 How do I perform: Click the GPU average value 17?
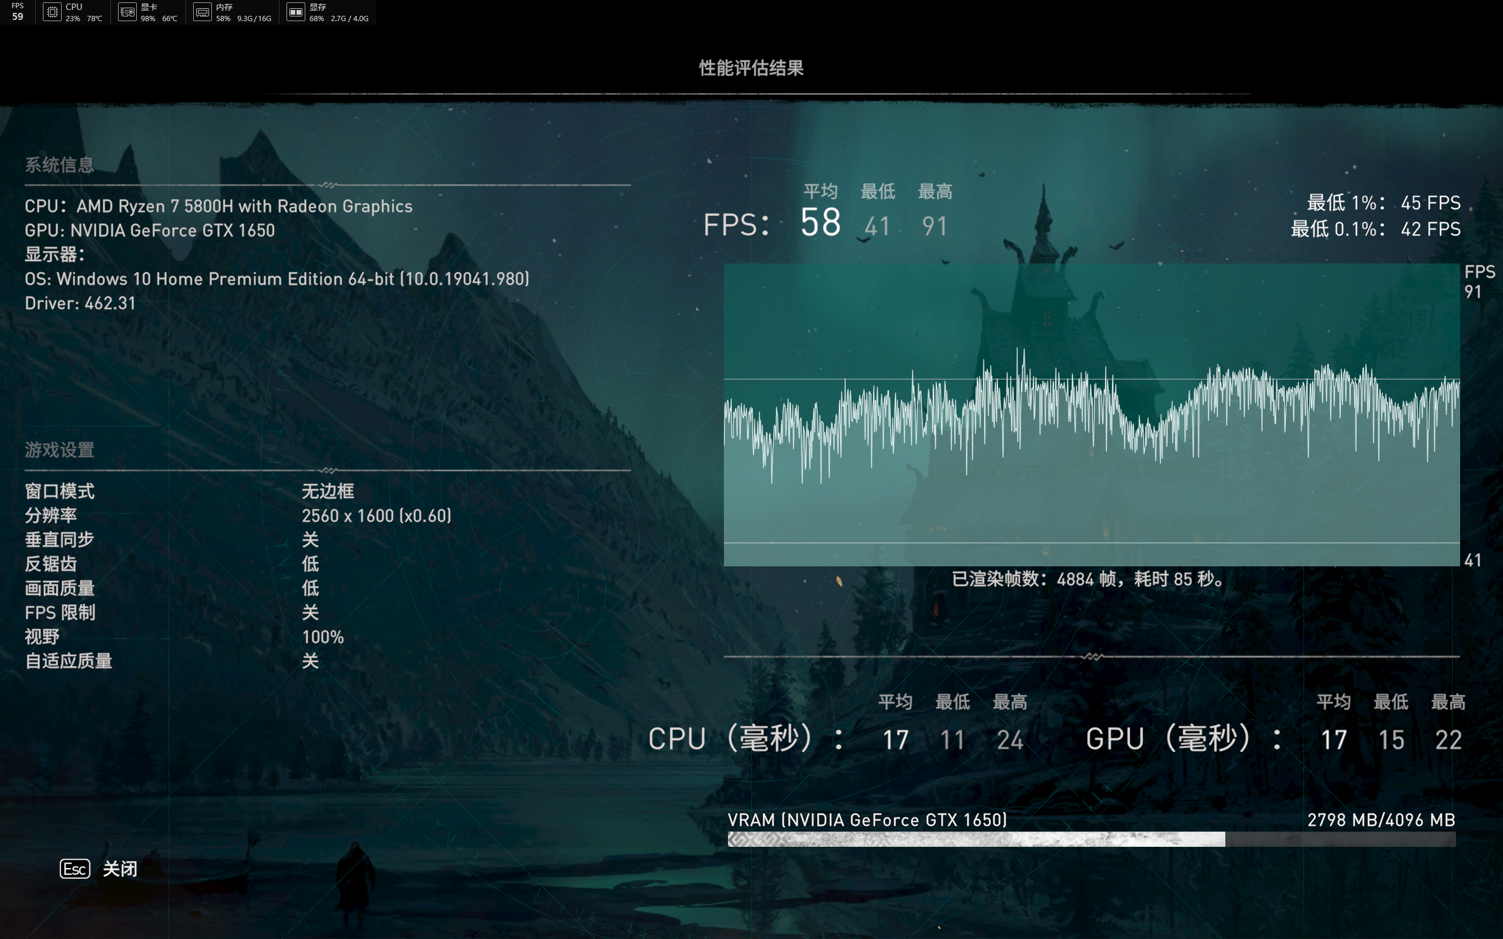(1333, 740)
